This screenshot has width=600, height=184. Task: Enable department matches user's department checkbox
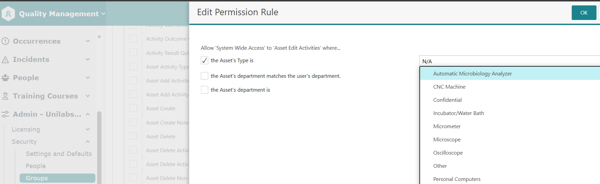204,76
